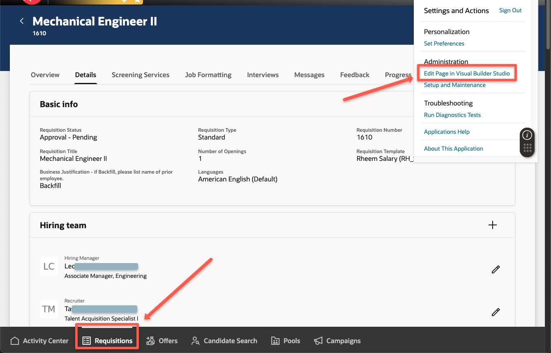The image size is (551, 353).
Task: Edit the Recruiter entry with pencil icon
Action: coord(496,312)
